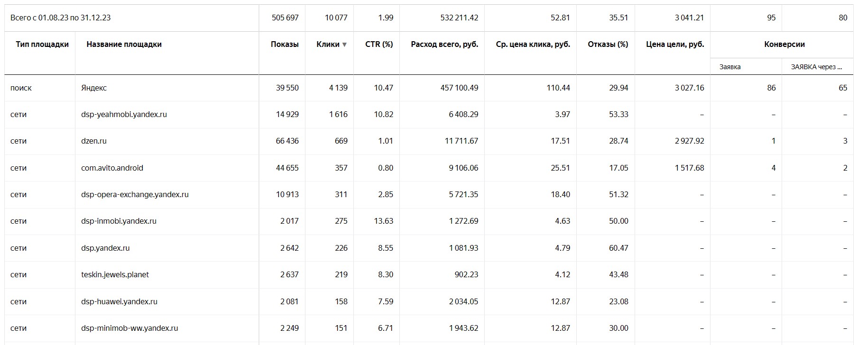This screenshot has height=345, width=858.
Task: Click Цена цели, руб. column header
Action: point(675,44)
